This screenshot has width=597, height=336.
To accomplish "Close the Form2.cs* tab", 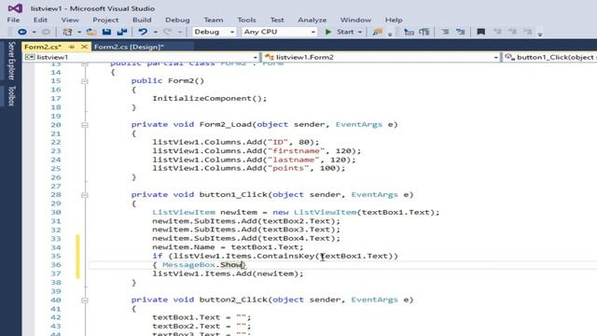I will [x=85, y=47].
